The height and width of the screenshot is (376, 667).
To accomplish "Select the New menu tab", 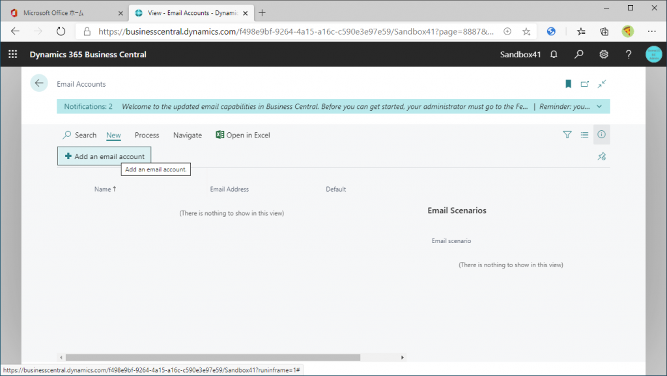I will (113, 135).
